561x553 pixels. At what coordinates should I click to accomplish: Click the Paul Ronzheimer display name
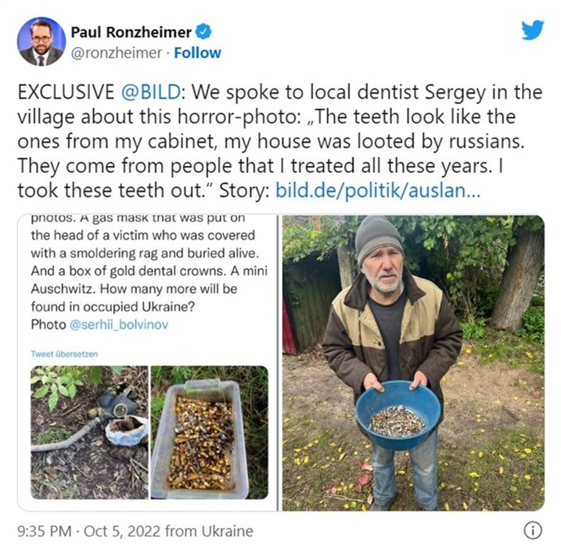point(131,32)
